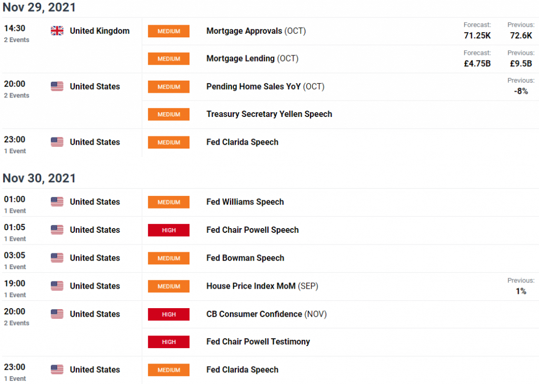Click US flag for House Price Index

[57, 286]
